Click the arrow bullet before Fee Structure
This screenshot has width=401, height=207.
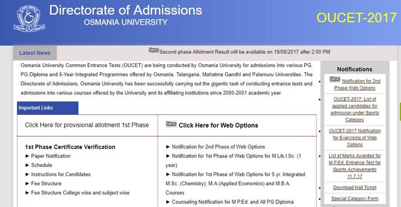(27, 183)
